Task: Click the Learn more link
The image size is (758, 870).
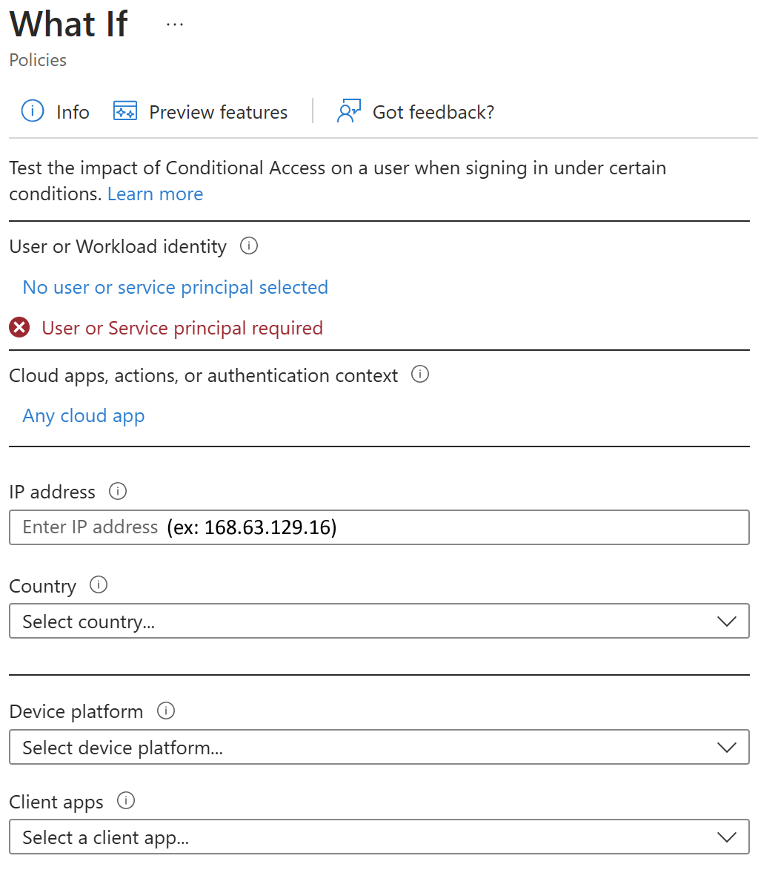Action: pos(155,194)
